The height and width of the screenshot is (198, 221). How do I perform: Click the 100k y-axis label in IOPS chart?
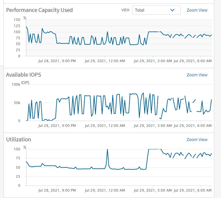(16, 84)
